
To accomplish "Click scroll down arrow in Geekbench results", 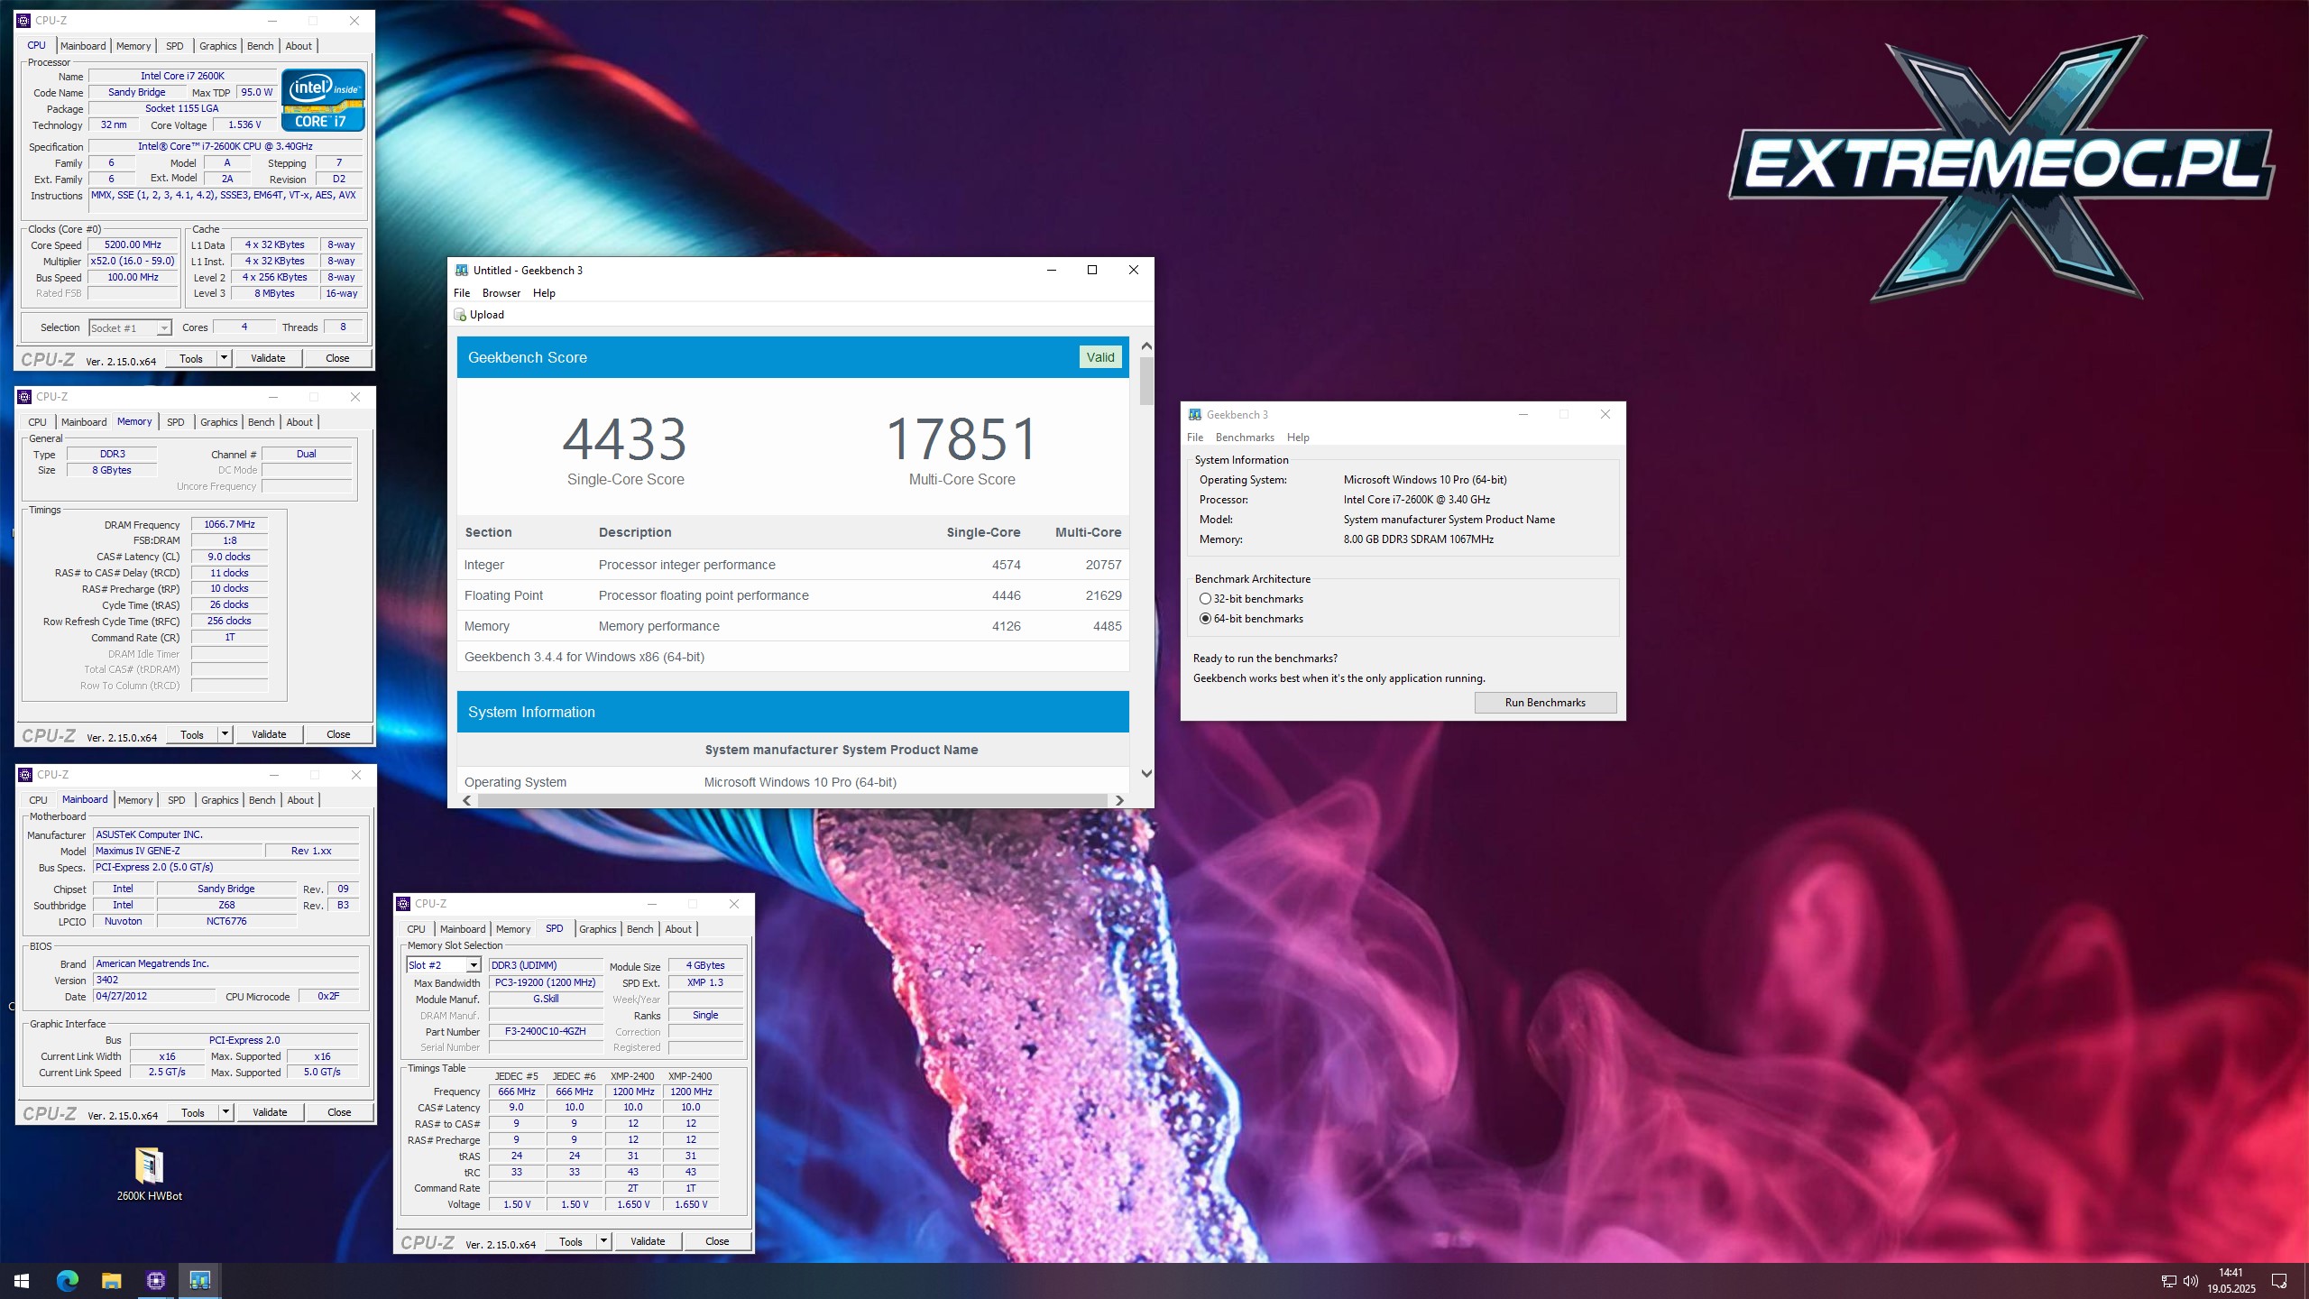I will [1146, 774].
